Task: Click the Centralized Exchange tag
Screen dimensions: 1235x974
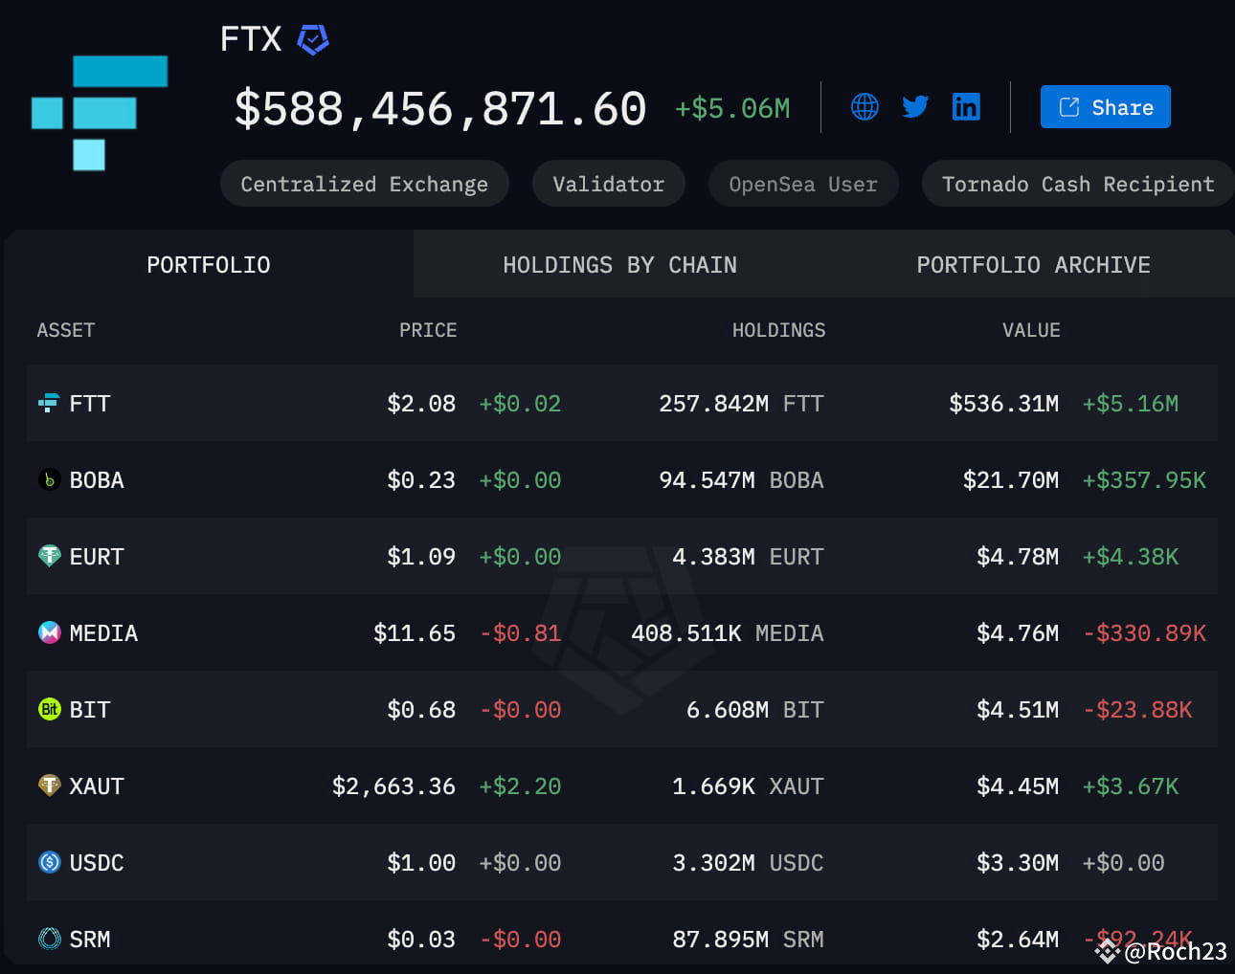Action: [x=364, y=184]
